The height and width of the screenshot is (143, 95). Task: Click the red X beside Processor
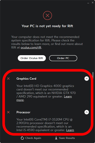(8, 112)
